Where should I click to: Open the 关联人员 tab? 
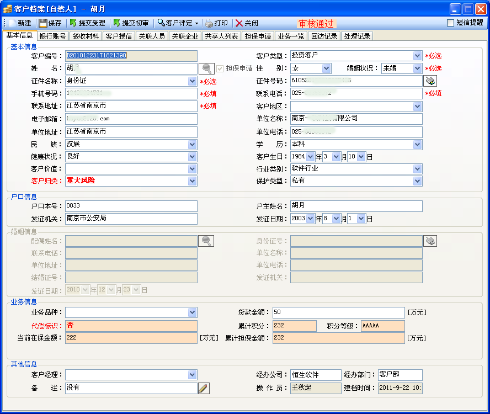[x=152, y=36]
